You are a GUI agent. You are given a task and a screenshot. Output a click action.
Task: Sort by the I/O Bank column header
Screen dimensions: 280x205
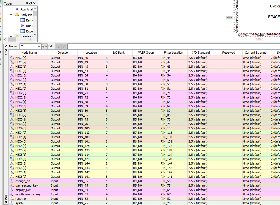119,53
